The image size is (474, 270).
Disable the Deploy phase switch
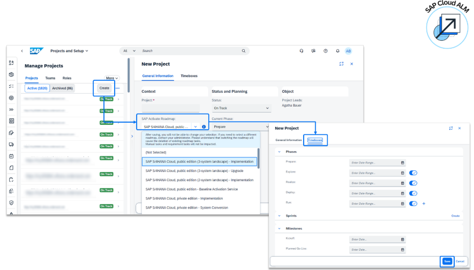click(413, 193)
